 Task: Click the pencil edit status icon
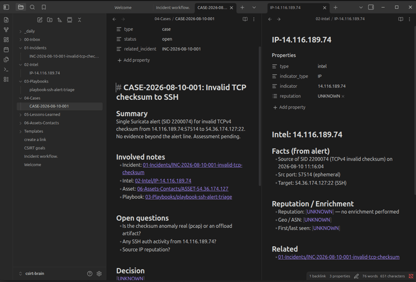click(x=356, y=276)
